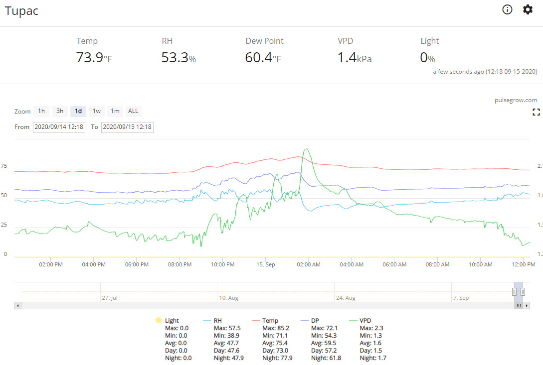Click the 10:00 PM axis label
This screenshot has height=365, width=543.
click(223, 264)
